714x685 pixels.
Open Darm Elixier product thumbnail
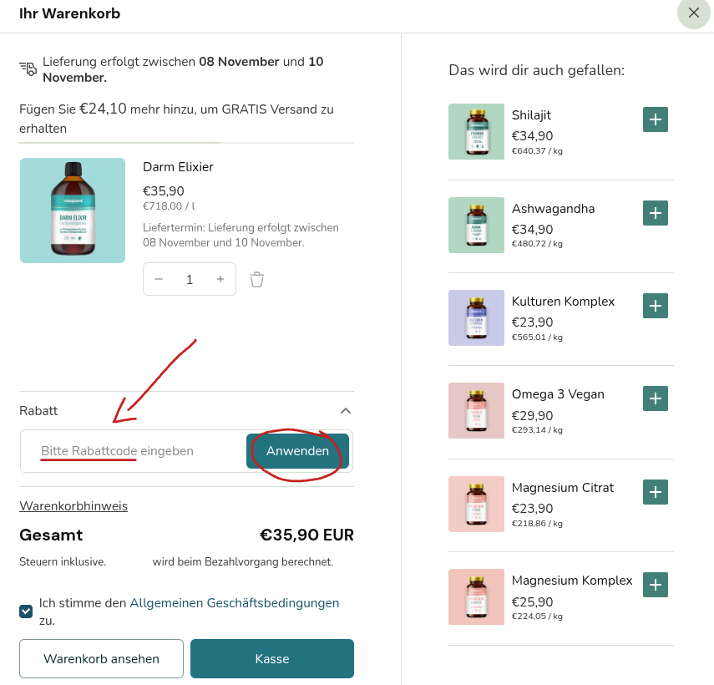(73, 210)
